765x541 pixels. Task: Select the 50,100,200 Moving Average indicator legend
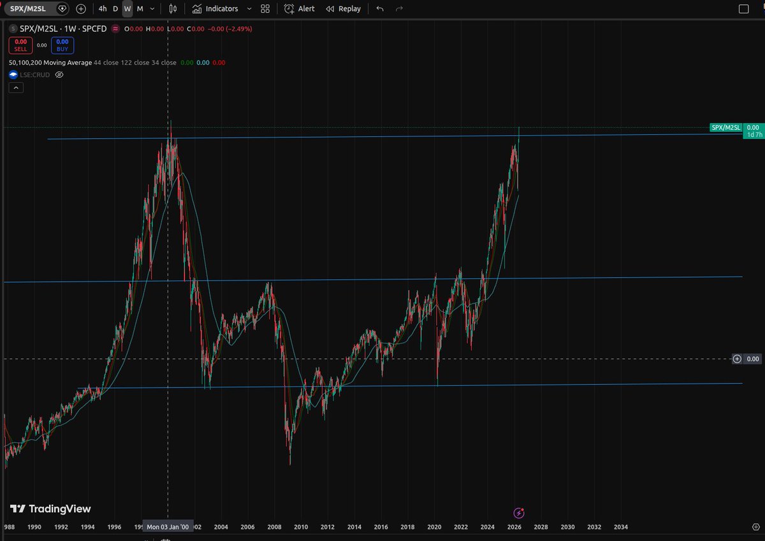[50, 62]
